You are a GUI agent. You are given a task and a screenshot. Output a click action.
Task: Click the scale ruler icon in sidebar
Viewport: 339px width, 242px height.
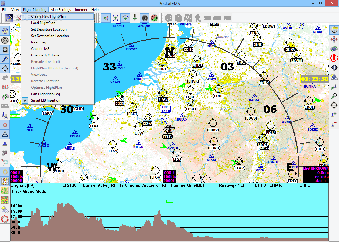click(x=5, y=106)
